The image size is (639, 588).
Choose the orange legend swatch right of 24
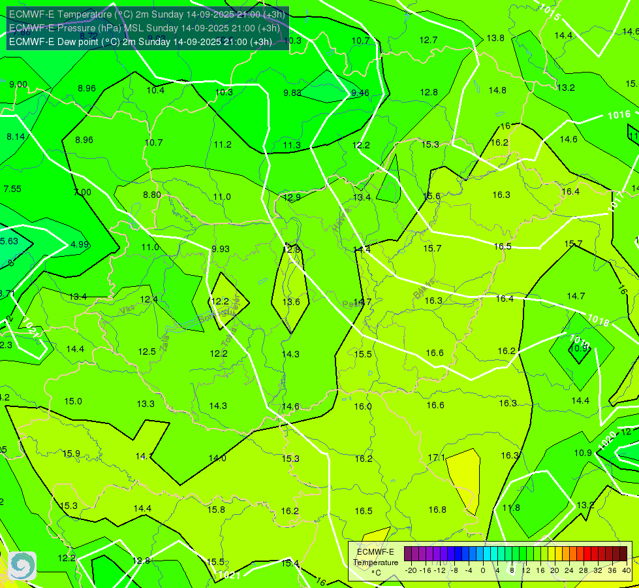pyautogui.click(x=573, y=554)
